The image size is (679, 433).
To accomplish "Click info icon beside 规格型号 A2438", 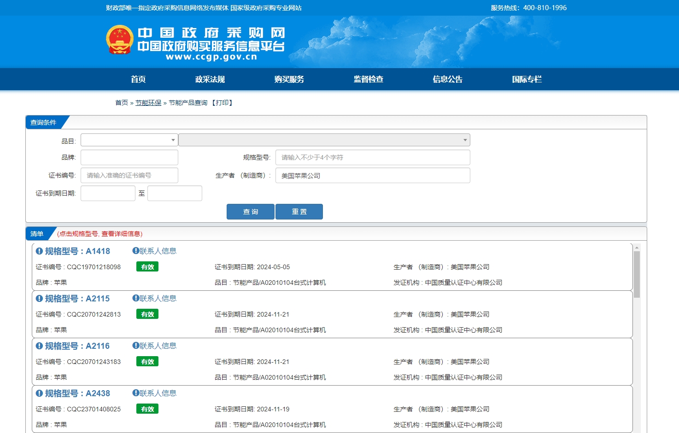I will [39, 393].
